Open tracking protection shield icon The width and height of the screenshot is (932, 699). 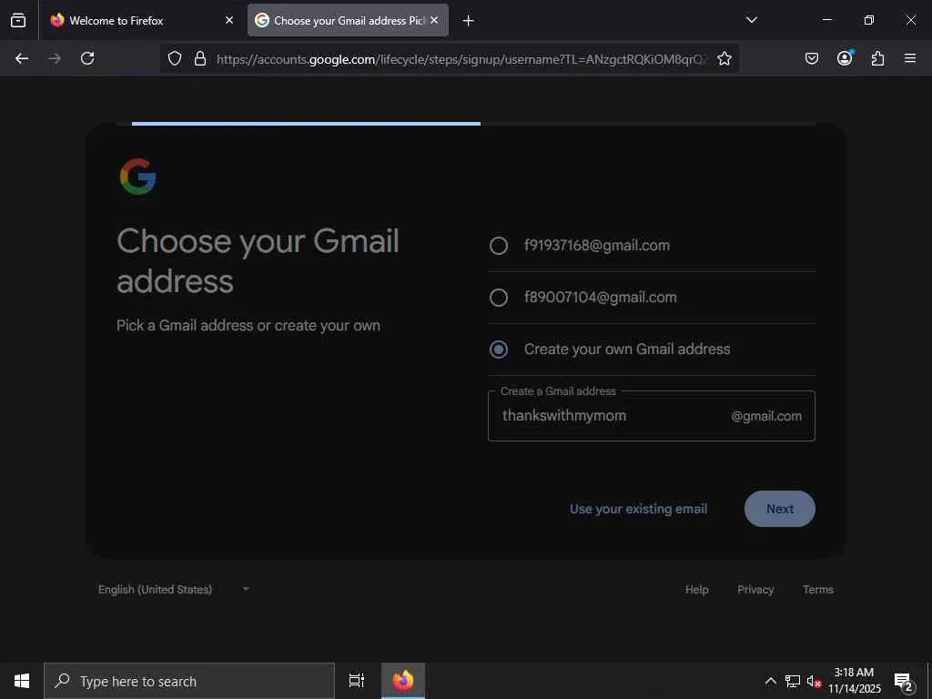[174, 58]
